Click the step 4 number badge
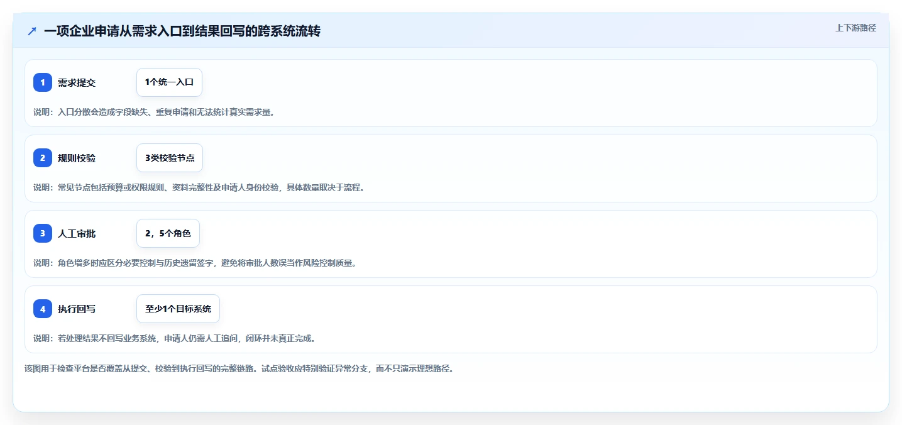Screen dimensions: 902x425 click(x=43, y=309)
